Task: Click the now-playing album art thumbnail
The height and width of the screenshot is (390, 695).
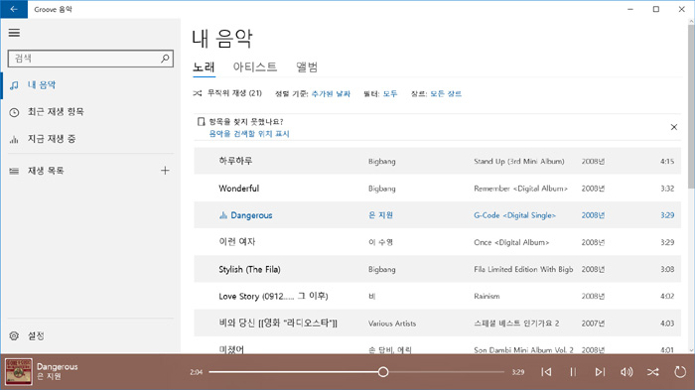Action: pos(19,371)
